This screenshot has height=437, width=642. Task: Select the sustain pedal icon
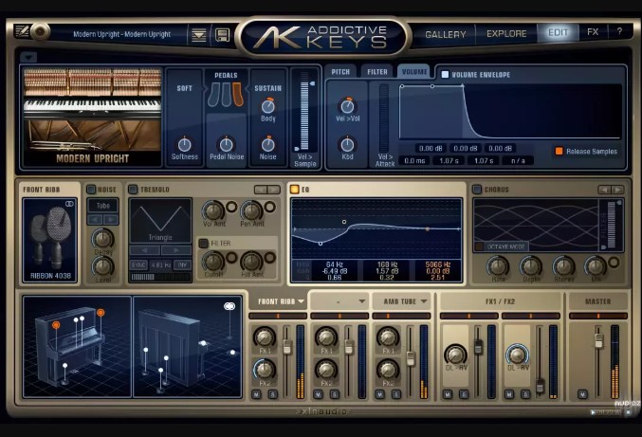[238, 94]
